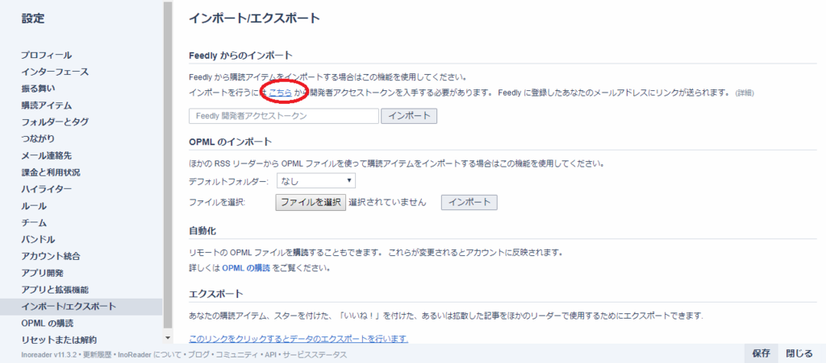The image size is (826, 363).
Task: Click the エクスポート section heading
Action: 216,293
